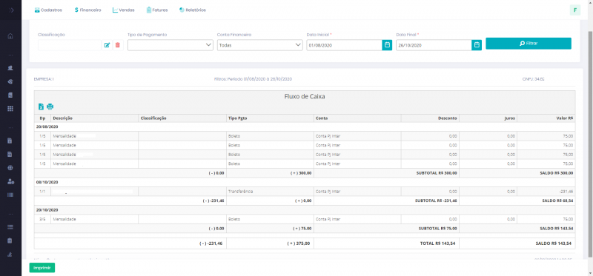This screenshot has width=593, height=276.
Task: Click the Classificação input field
Action: [x=70, y=45]
